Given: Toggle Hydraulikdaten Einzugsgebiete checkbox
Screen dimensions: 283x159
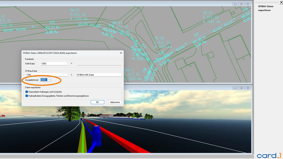Looking at the screenshot, I should pos(27,96).
